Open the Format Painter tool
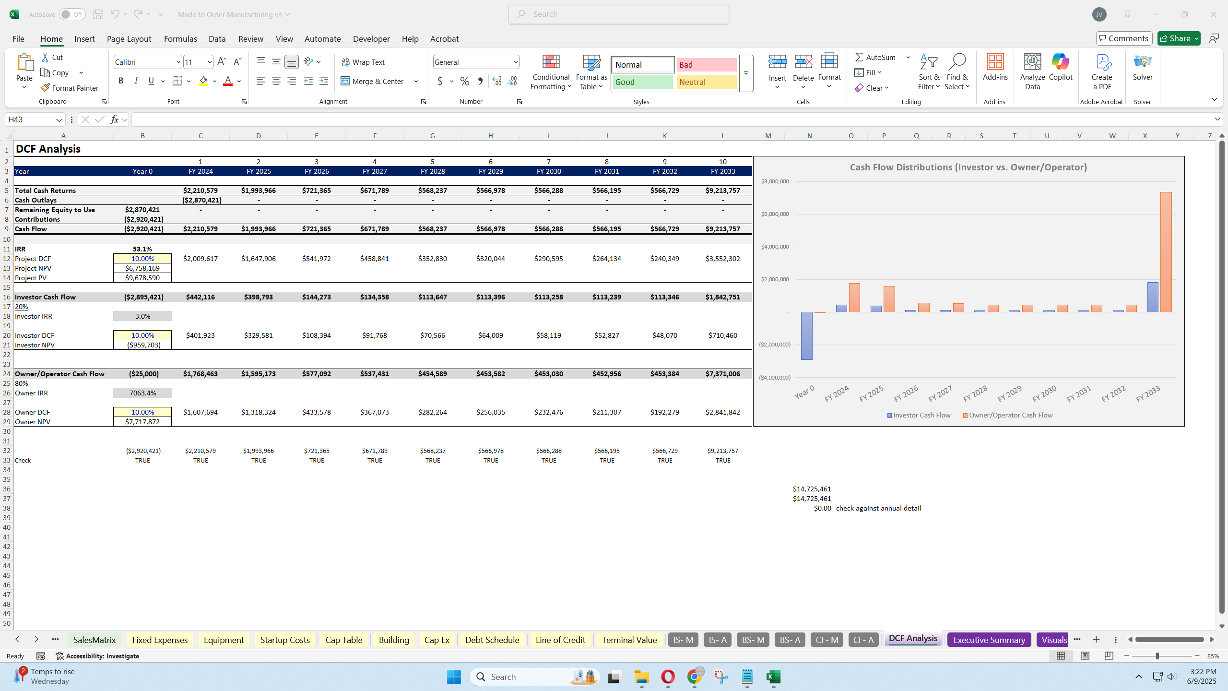Viewport: 1228px width, 691px height. pyautogui.click(x=70, y=87)
